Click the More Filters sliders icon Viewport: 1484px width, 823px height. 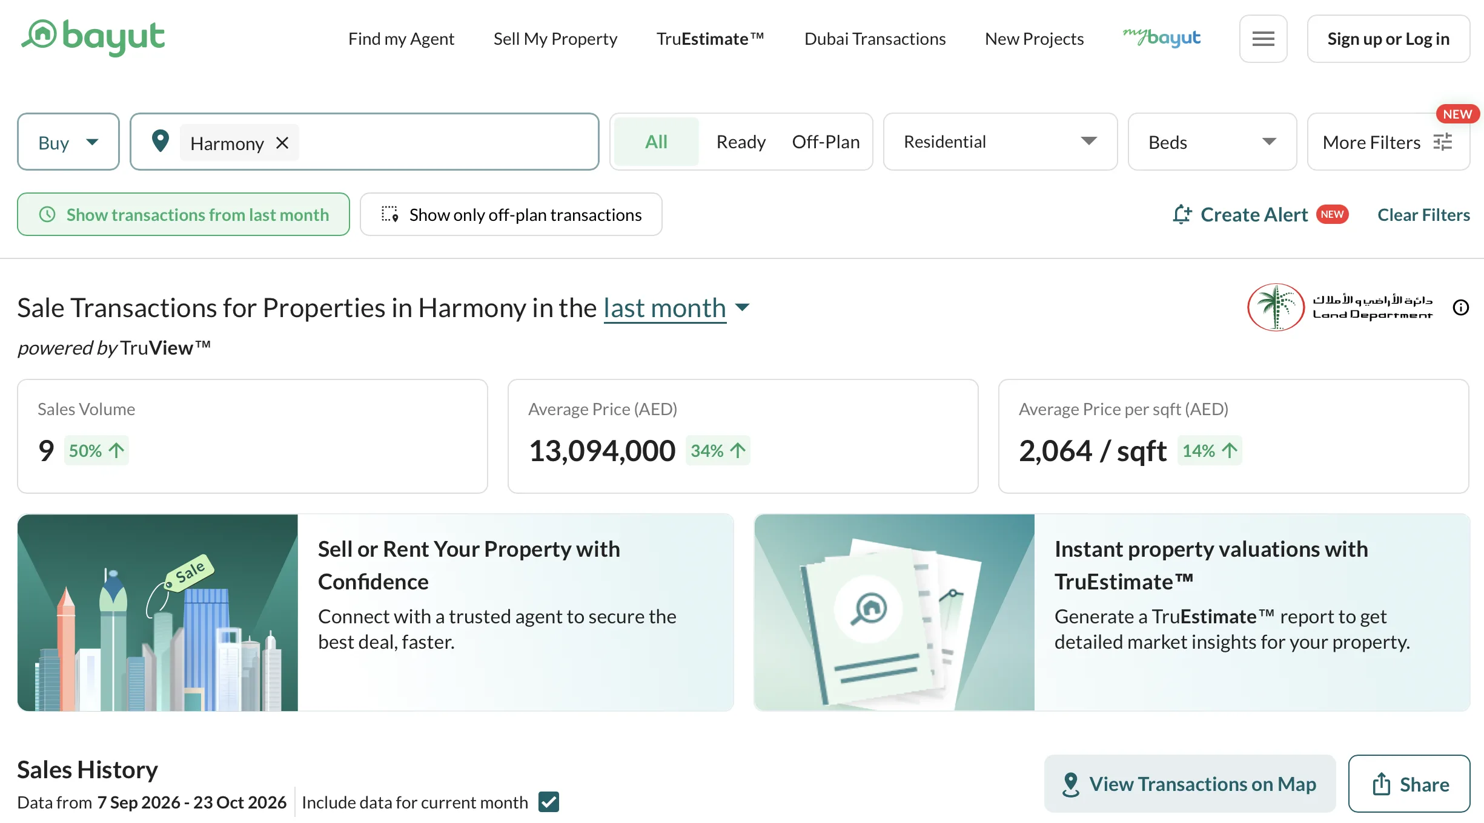1443,142
